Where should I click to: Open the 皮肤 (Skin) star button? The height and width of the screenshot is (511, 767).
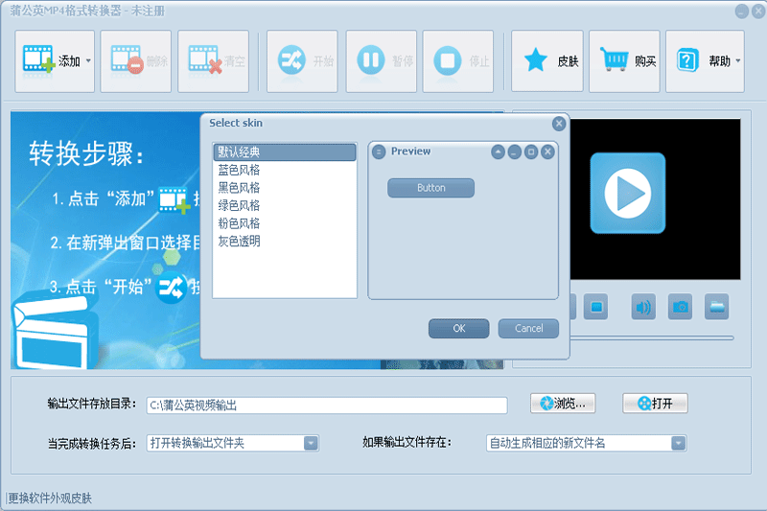[546, 61]
